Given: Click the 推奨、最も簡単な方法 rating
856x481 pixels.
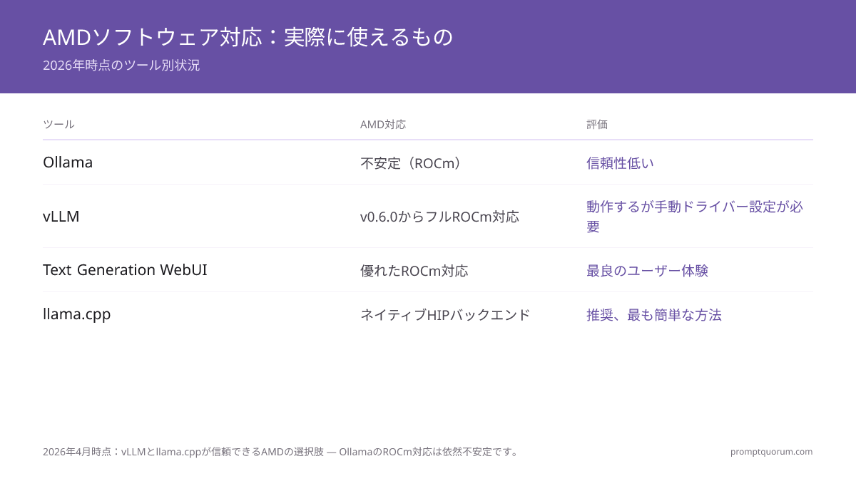Looking at the screenshot, I should click(x=654, y=315).
